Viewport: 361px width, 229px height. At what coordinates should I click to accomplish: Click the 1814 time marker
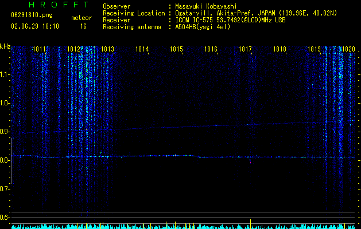[142, 49]
